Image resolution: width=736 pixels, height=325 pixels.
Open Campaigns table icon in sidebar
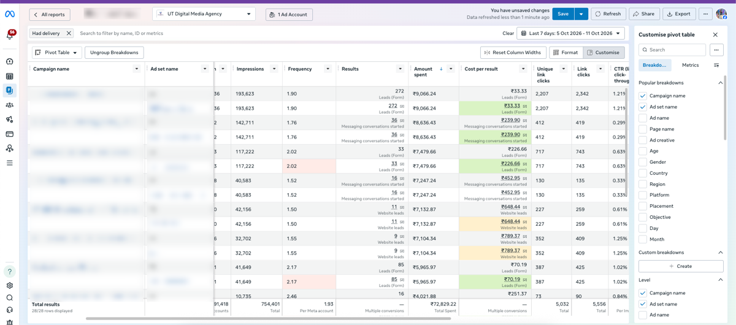click(9, 76)
